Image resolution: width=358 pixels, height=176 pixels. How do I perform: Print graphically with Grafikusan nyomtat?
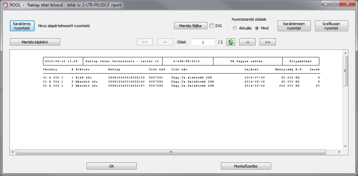click(331, 26)
